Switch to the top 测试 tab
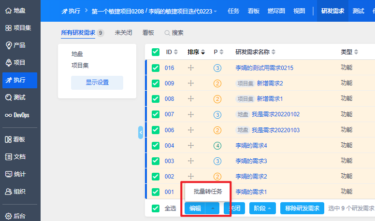The image size is (375, 221). (x=358, y=11)
